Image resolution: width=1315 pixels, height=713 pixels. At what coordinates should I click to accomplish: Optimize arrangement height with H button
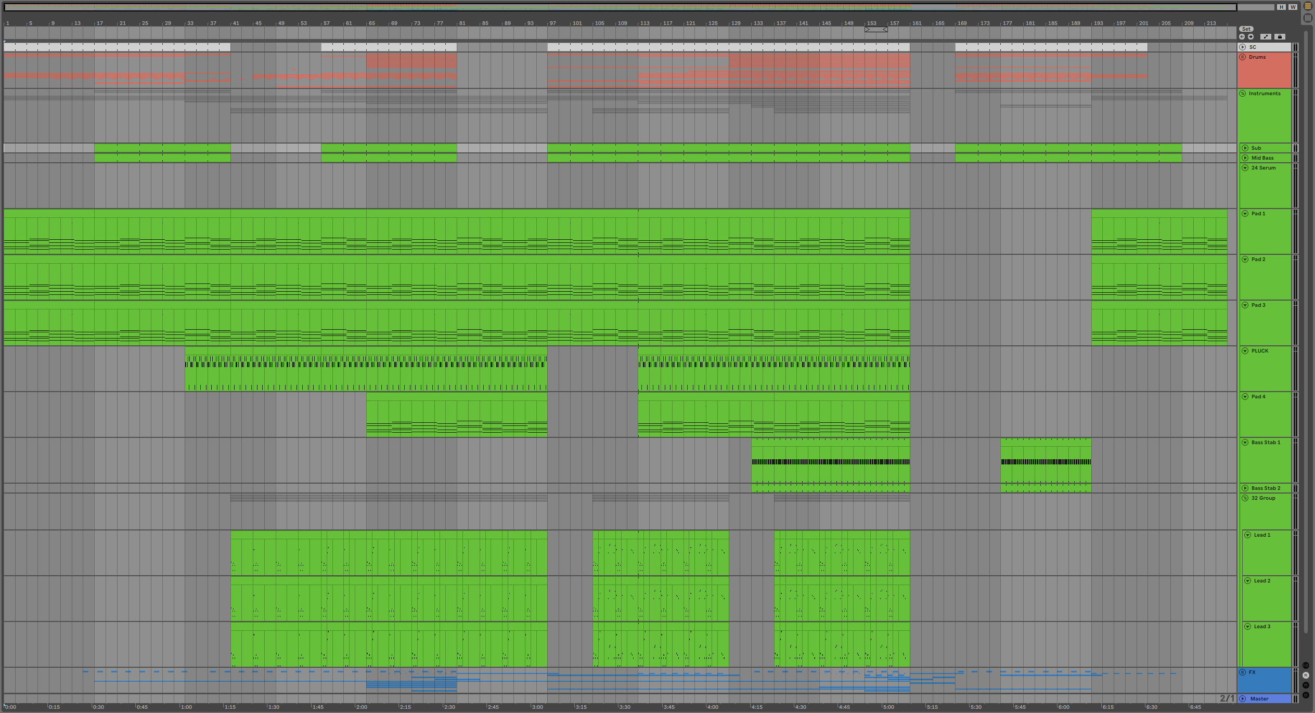1281,7
